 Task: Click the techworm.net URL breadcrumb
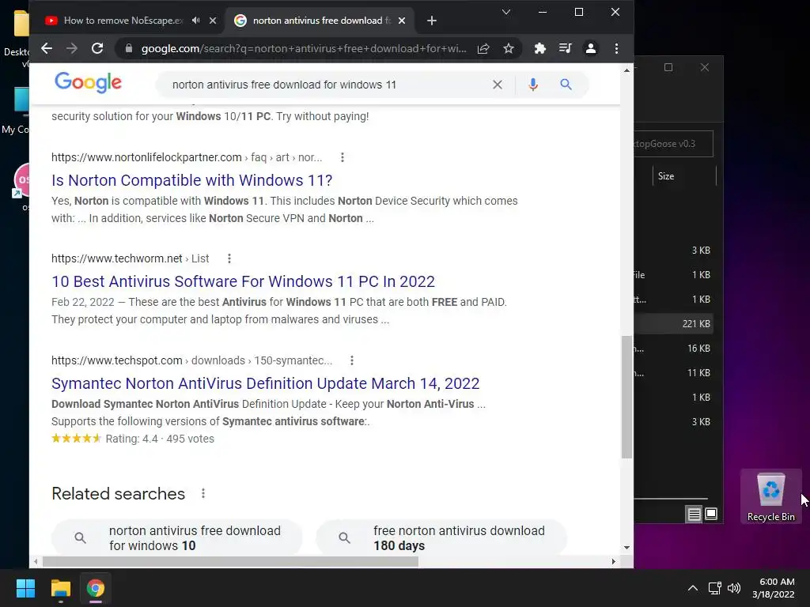tap(131, 258)
